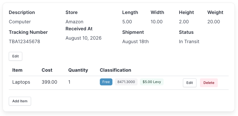
Task: Click the 8471.3000 tariff code badge
Action: 126,82
